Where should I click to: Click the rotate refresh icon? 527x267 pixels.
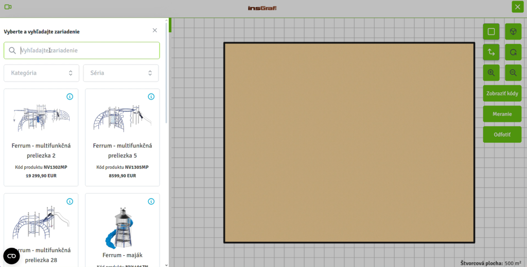513,52
